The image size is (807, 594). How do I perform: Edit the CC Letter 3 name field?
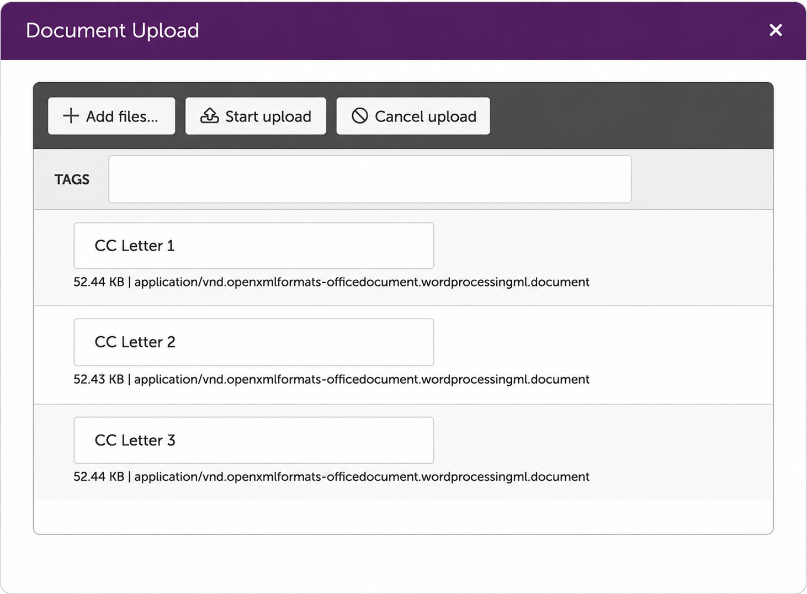pos(254,441)
